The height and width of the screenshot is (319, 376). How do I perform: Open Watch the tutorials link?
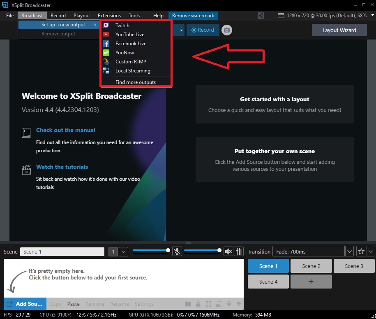click(62, 167)
